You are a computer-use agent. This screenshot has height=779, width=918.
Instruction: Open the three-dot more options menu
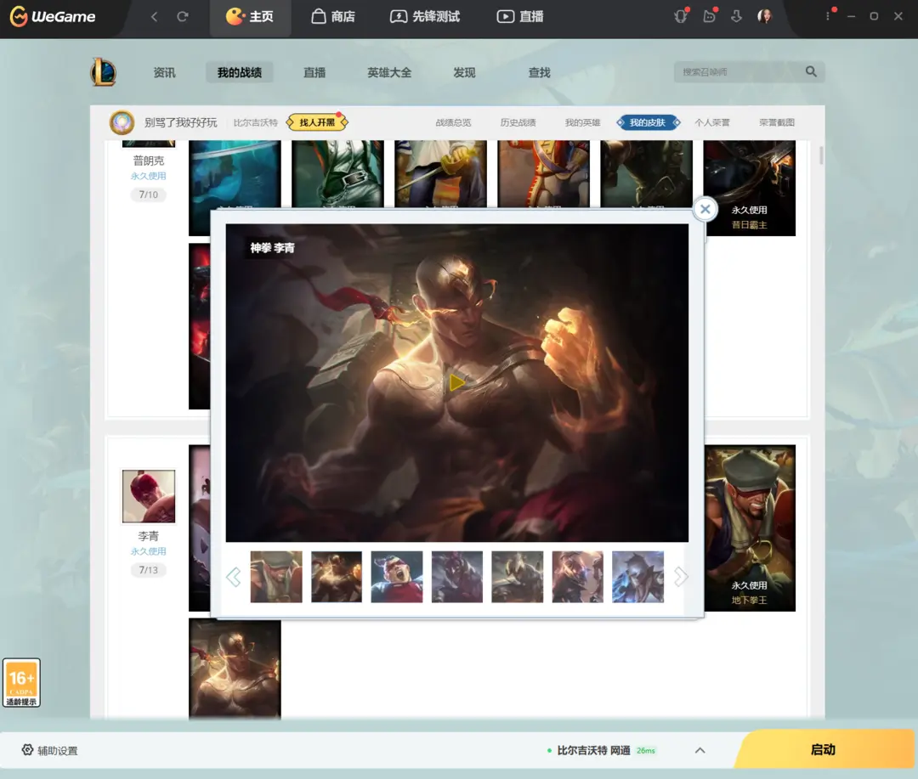tap(828, 16)
